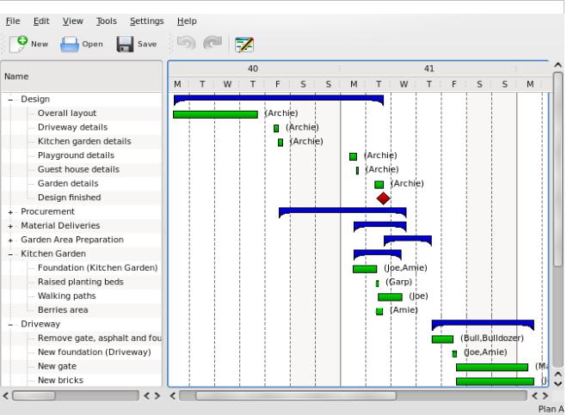This screenshot has width=567, height=415.
Task: Expand the Procurement task group
Action: (x=11, y=212)
